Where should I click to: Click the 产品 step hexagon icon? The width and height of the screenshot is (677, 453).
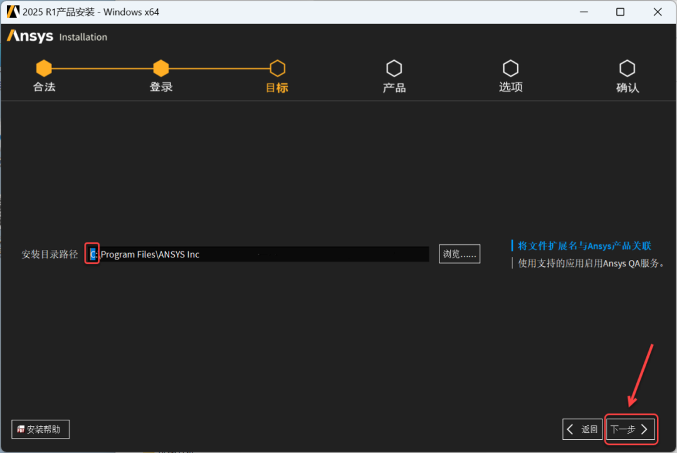[394, 68]
